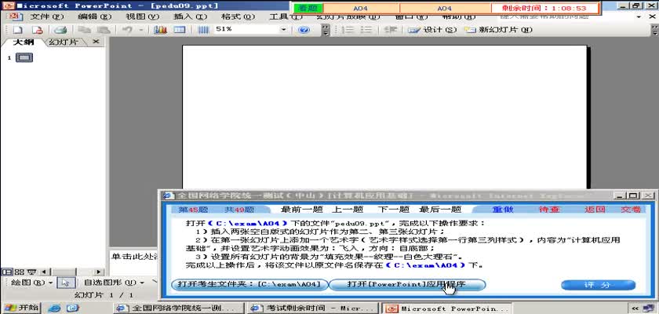Click the print toolbar icon
The width and height of the screenshot is (659, 314).
(60, 30)
